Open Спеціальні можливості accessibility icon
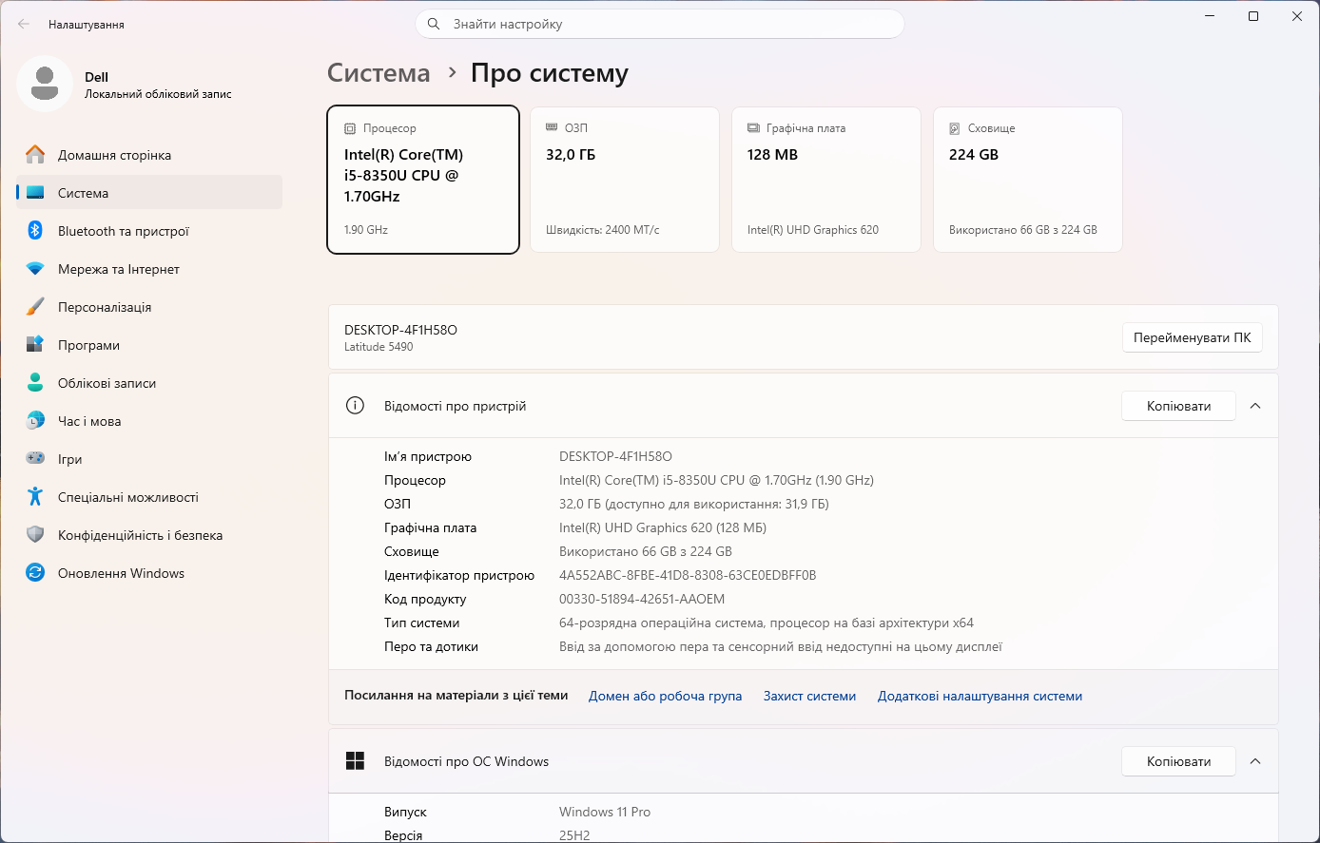1320x843 pixels. point(35,497)
